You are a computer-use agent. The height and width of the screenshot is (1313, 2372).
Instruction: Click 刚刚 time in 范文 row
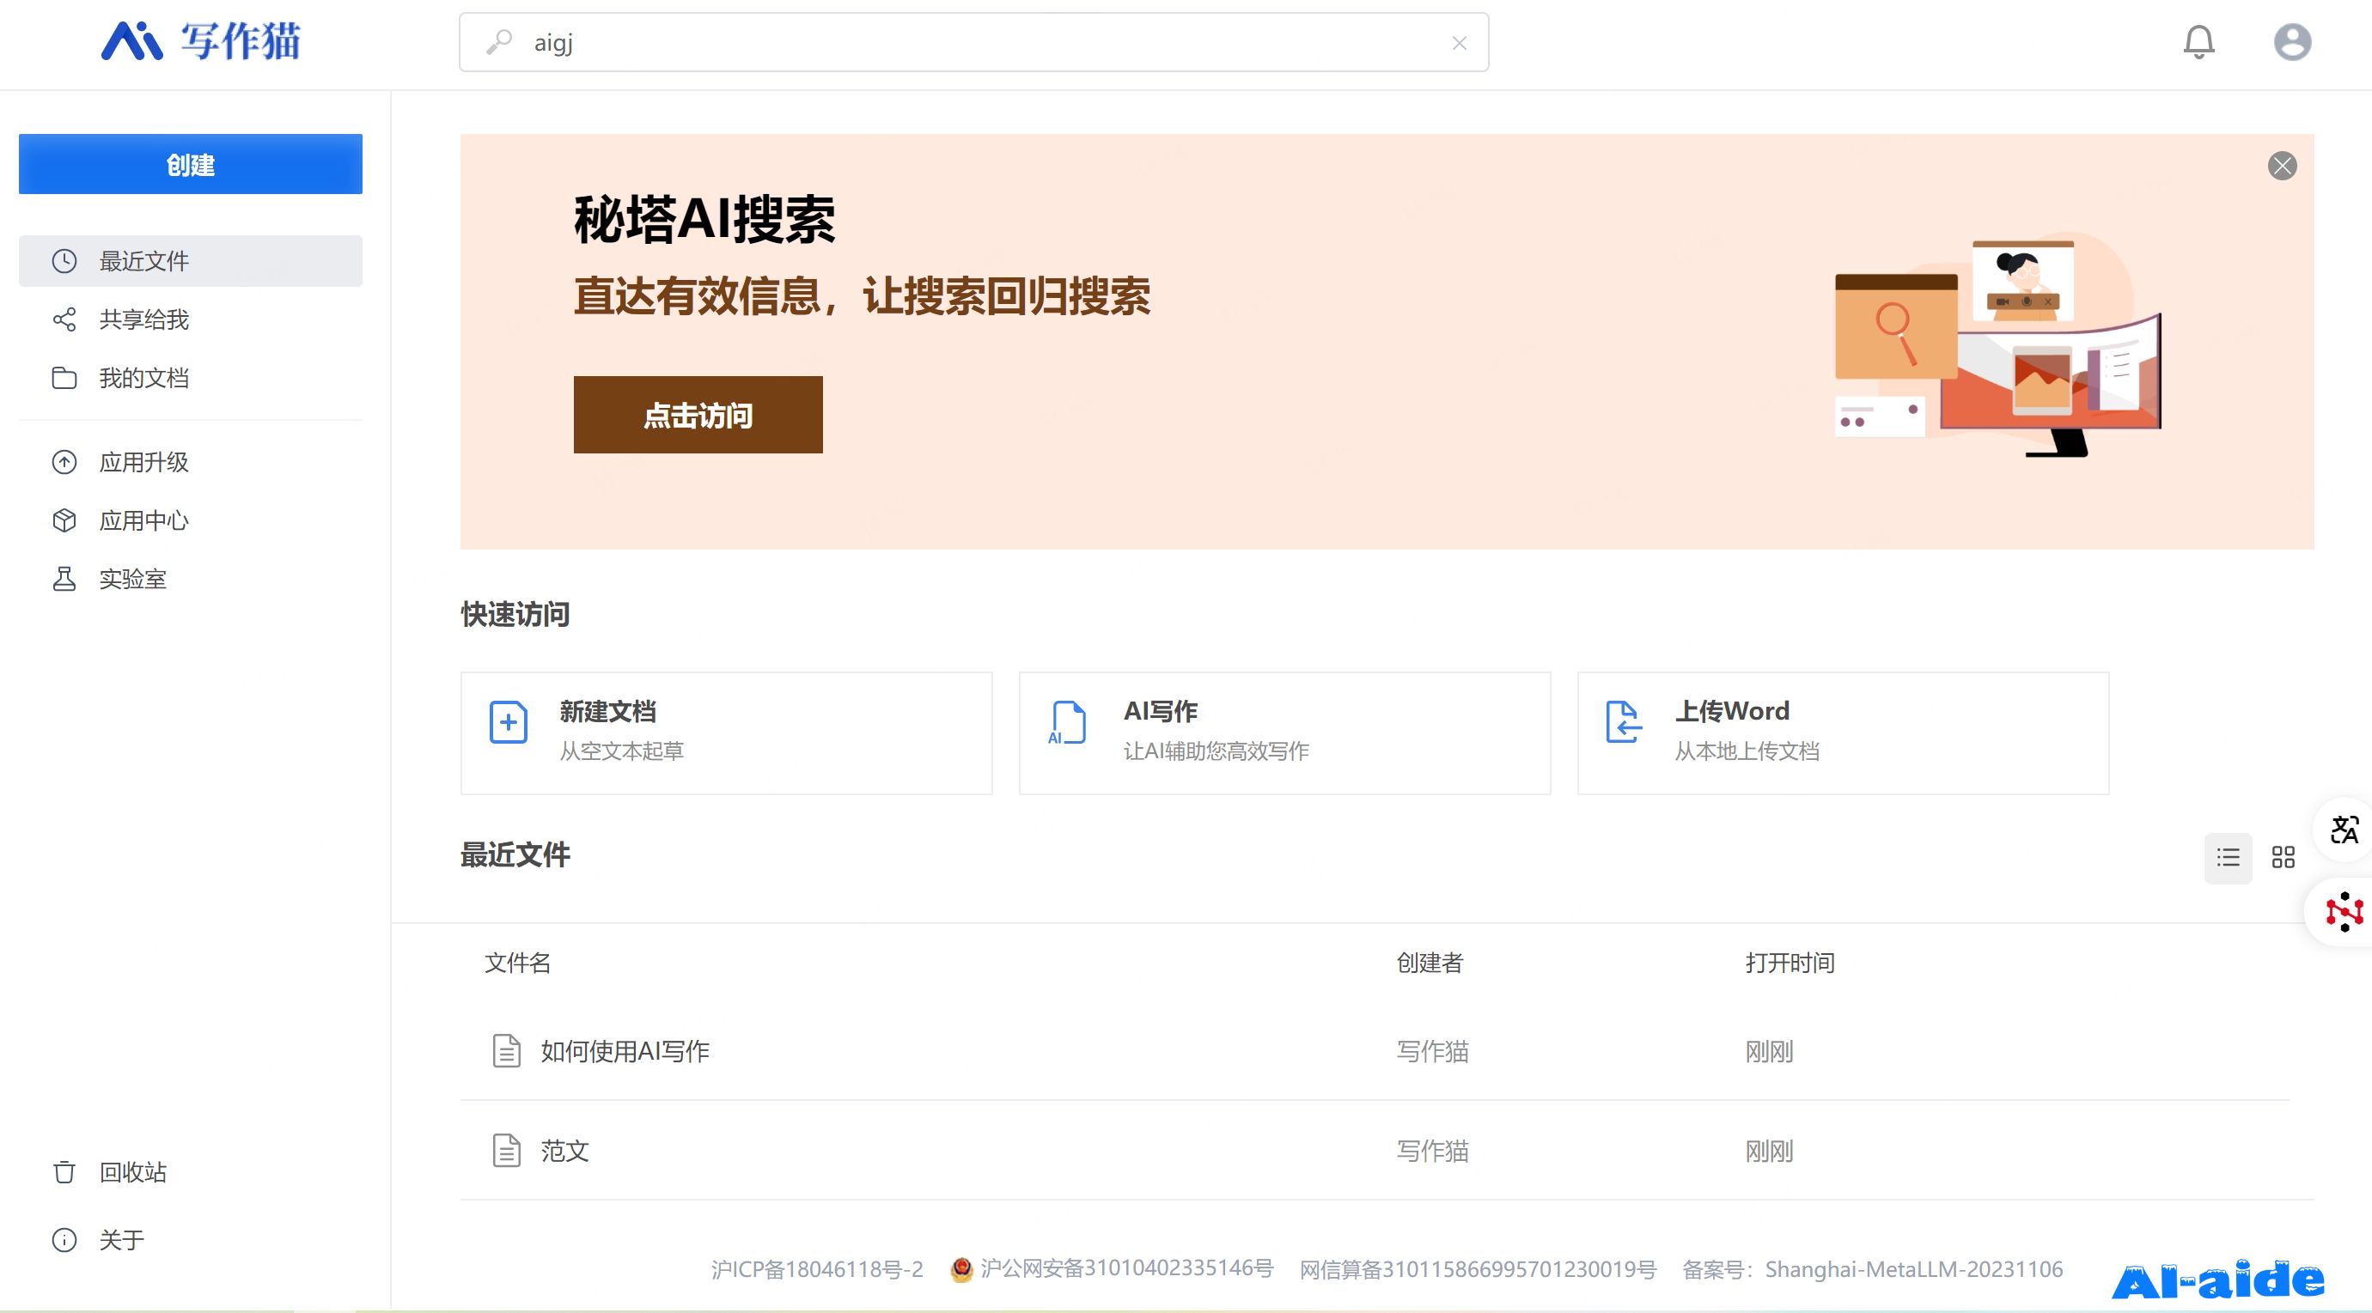pyautogui.click(x=1769, y=1150)
